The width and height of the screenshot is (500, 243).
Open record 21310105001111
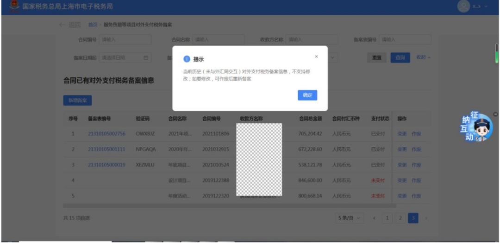[106, 149]
